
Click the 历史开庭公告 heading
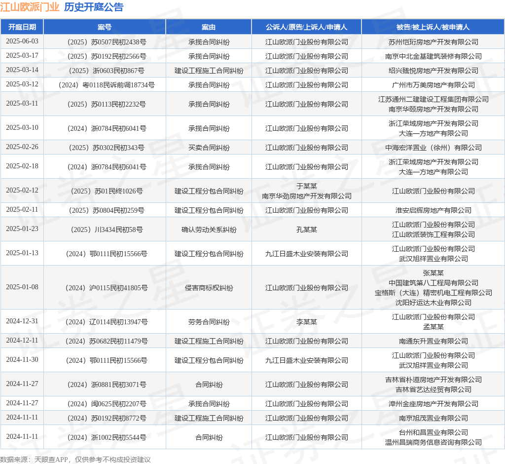pyautogui.click(x=94, y=7)
